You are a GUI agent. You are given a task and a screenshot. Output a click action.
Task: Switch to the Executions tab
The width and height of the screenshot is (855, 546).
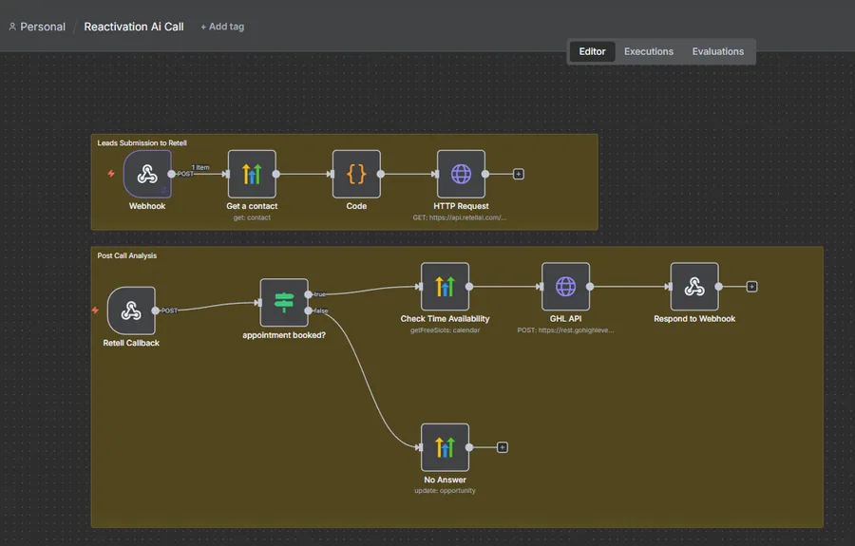(x=649, y=51)
